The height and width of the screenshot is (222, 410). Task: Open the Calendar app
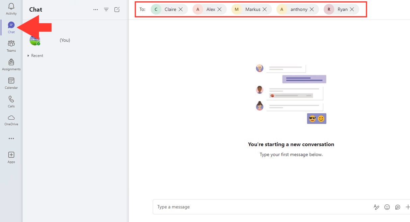point(11,83)
